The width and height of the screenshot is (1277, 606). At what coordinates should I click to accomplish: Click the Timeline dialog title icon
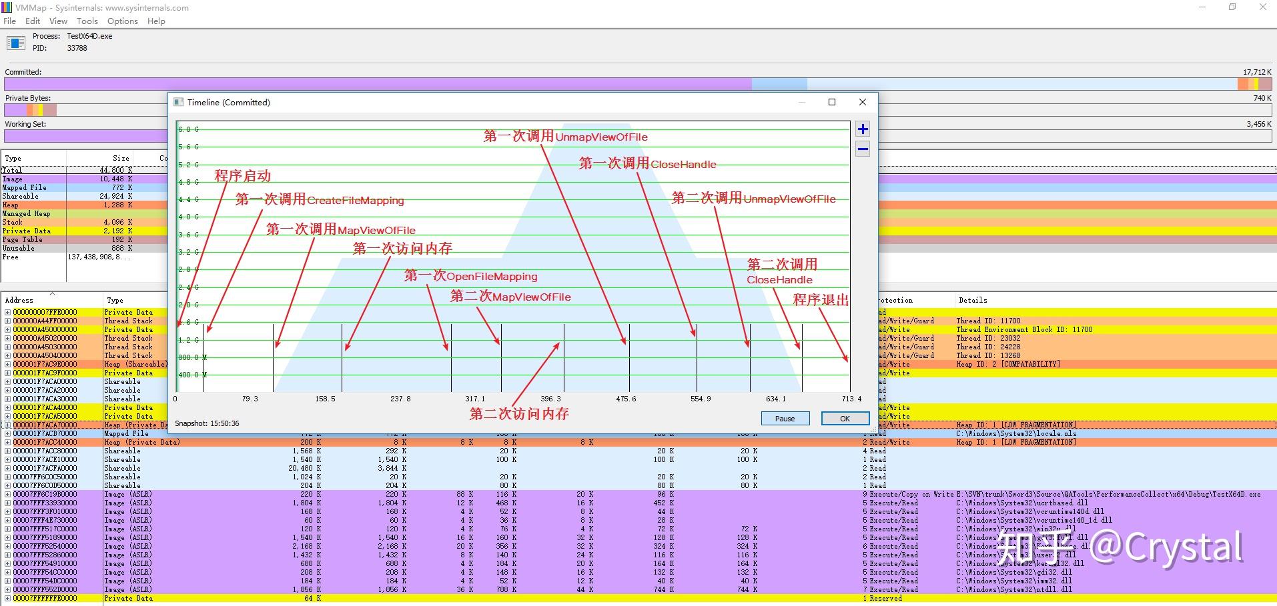[178, 102]
